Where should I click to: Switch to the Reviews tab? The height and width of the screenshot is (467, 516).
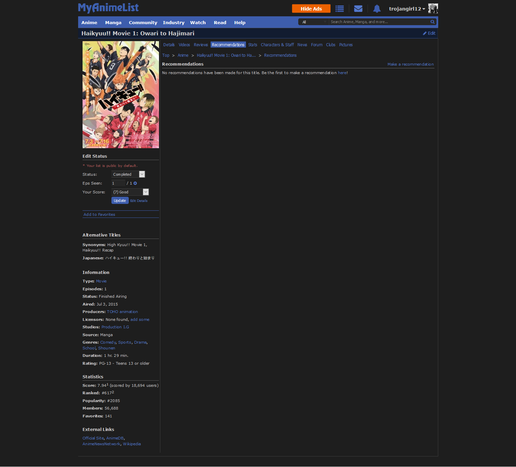(201, 45)
